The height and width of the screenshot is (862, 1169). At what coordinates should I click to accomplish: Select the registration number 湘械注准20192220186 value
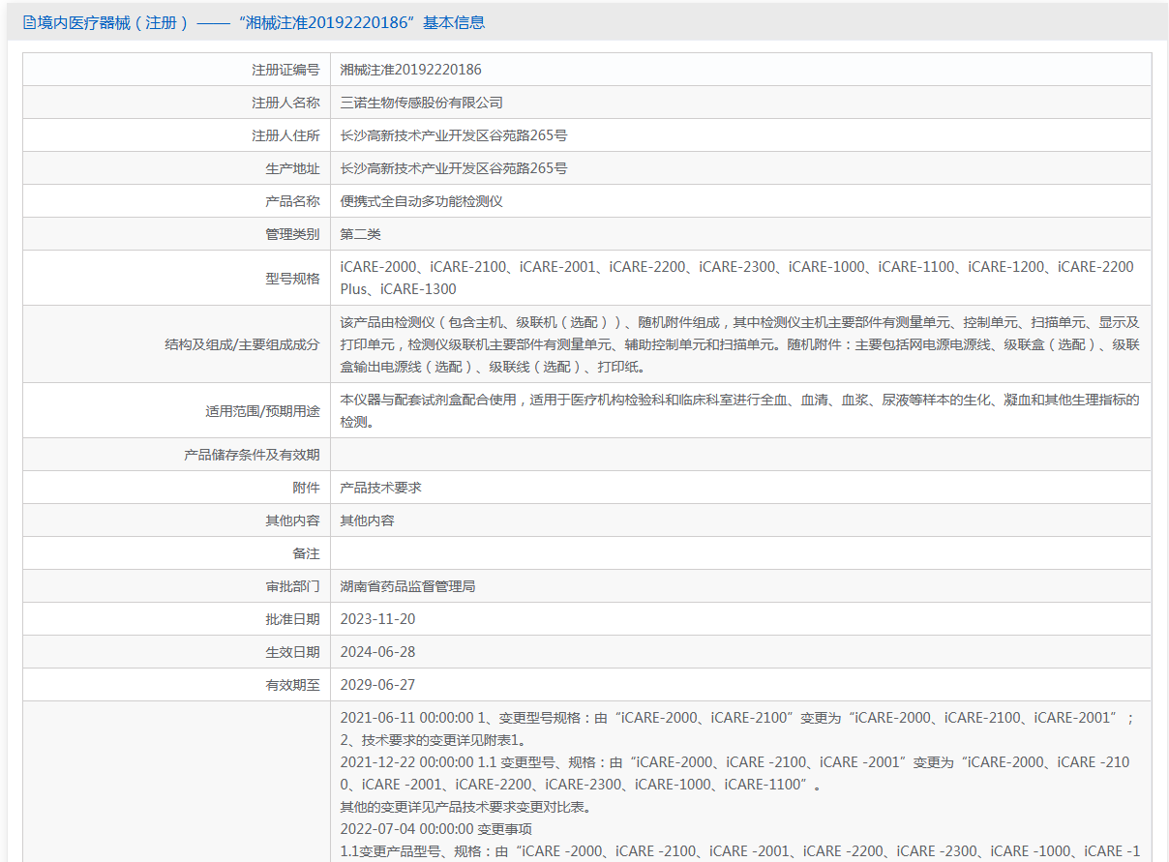pos(410,70)
